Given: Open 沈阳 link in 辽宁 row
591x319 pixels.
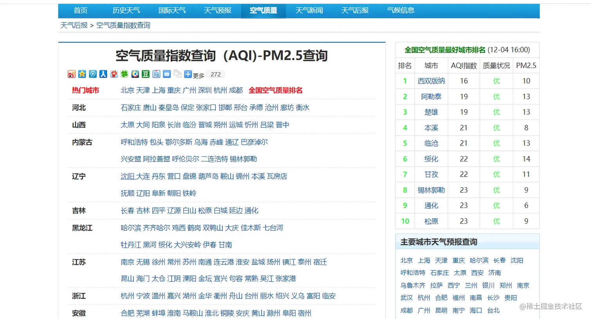Looking at the screenshot, I should click(x=127, y=176).
